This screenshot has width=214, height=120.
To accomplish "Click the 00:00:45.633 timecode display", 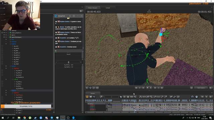I will (x=94, y=12).
